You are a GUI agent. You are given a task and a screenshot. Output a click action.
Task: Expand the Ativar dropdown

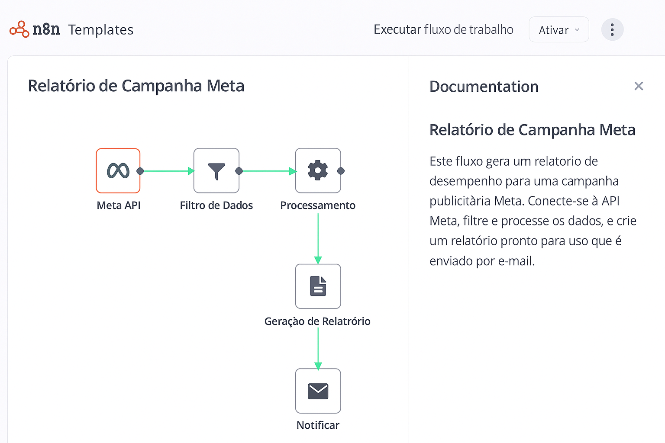[x=558, y=30]
